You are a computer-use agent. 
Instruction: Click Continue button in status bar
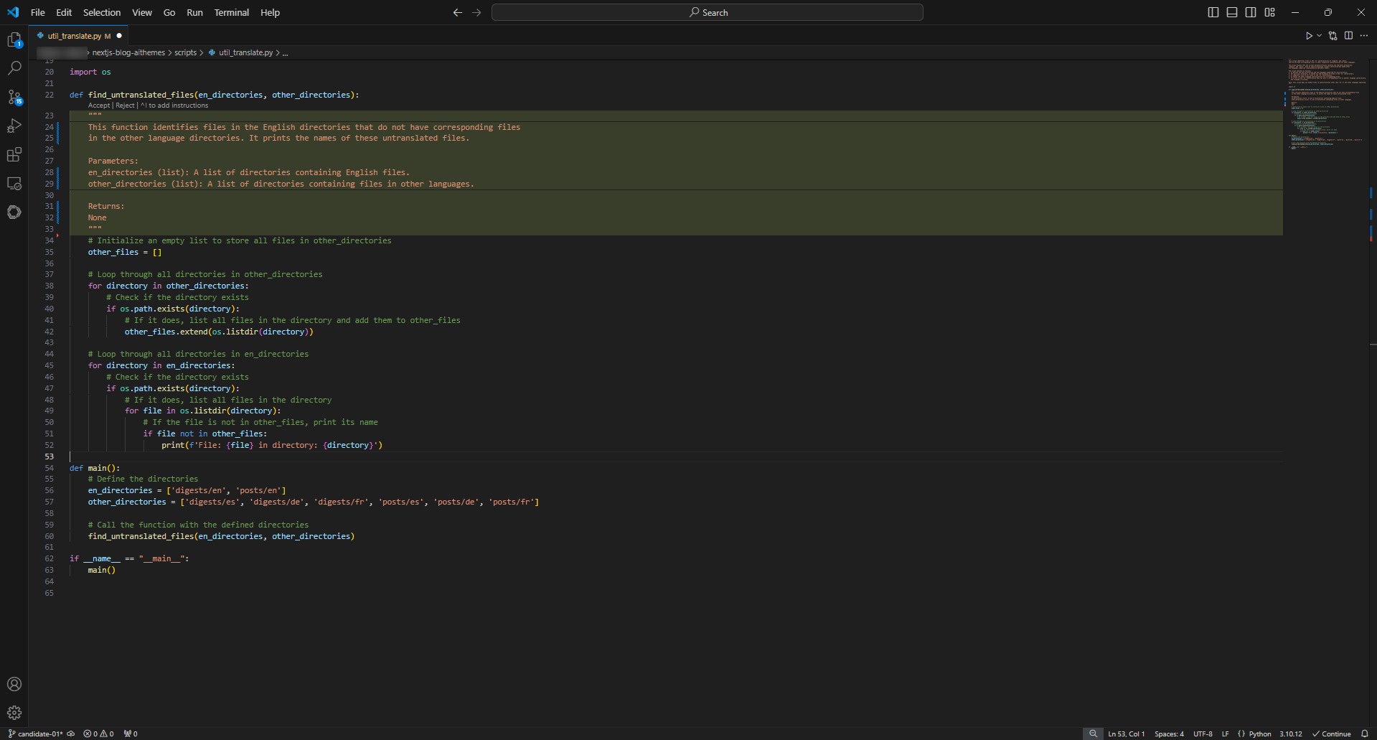[1332, 734]
